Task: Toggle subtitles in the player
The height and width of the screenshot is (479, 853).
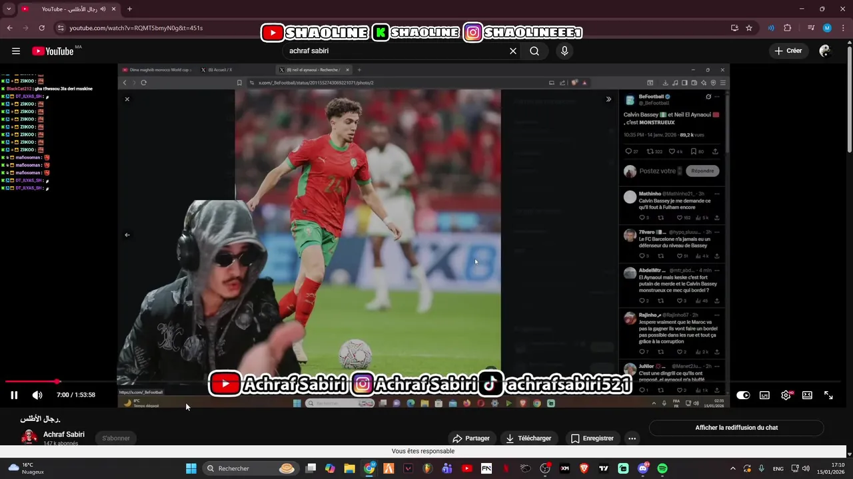Action: tap(764, 395)
